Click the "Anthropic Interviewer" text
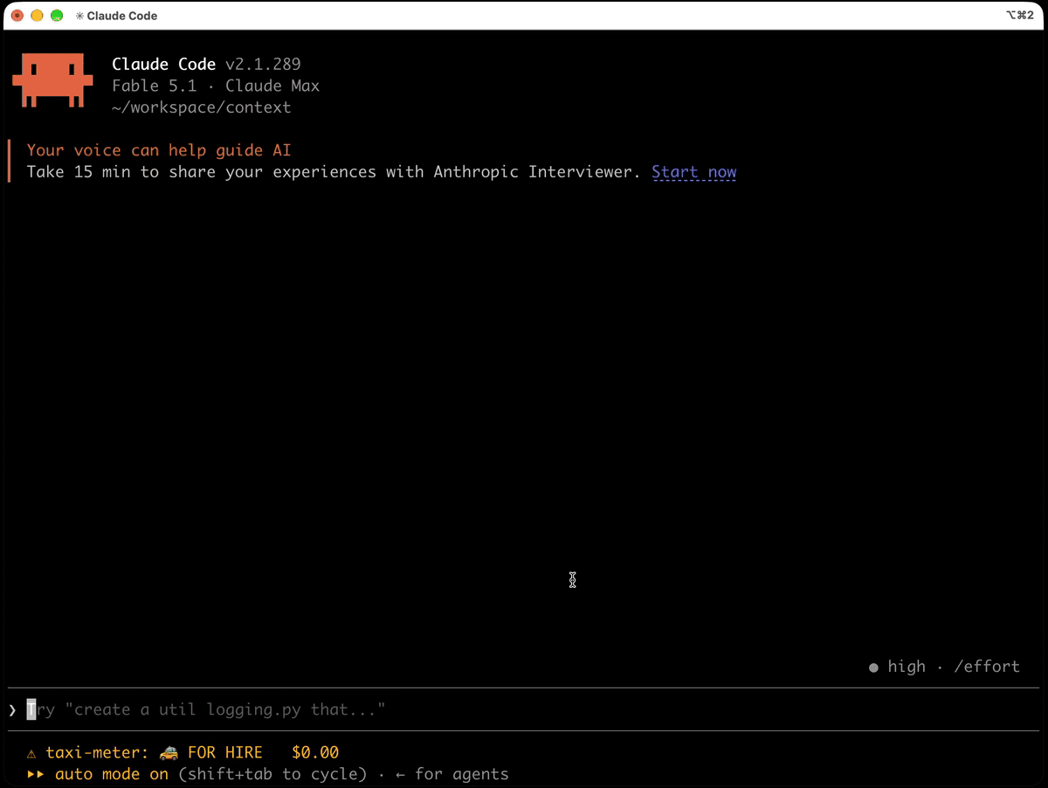 pyautogui.click(x=533, y=172)
